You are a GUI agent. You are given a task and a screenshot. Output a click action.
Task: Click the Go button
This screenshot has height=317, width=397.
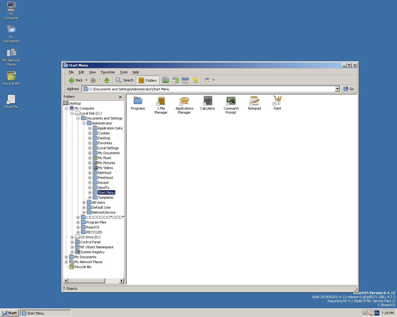[x=349, y=89]
